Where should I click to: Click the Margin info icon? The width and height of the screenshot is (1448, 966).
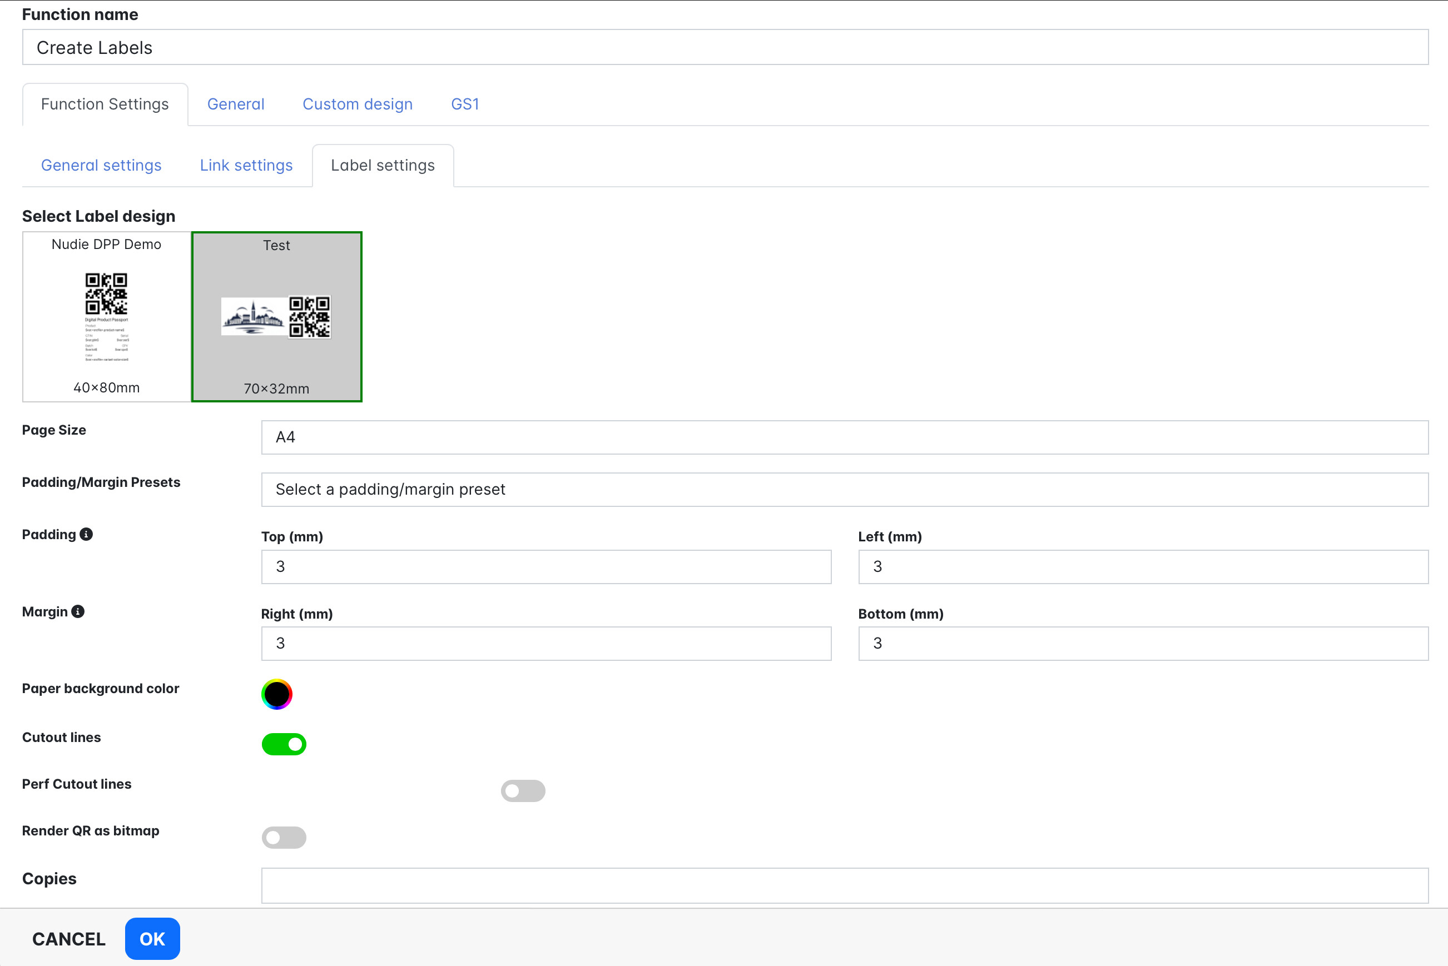[x=78, y=611]
